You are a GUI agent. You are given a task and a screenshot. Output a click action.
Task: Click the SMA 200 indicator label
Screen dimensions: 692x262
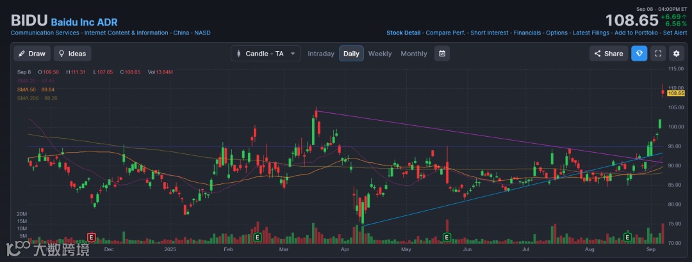(x=37, y=98)
